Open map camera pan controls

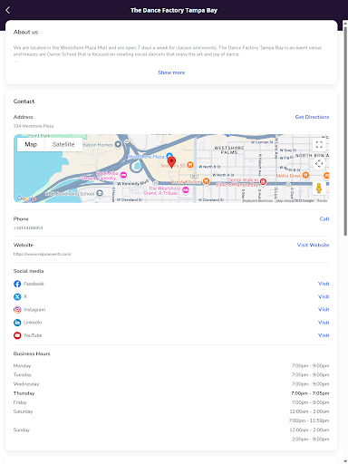pyautogui.click(x=319, y=164)
